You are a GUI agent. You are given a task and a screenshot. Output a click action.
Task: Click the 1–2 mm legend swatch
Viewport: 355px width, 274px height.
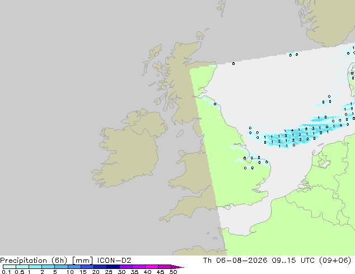point(35,267)
